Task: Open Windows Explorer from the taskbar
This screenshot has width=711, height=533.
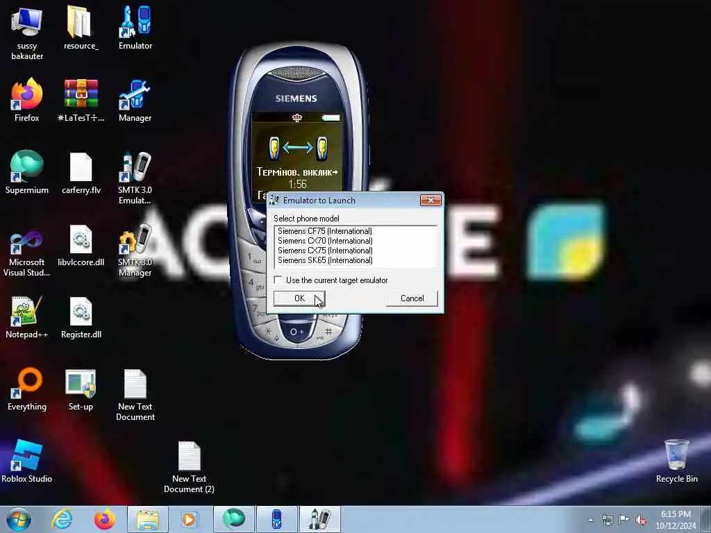Action: (x=148, y=519)
